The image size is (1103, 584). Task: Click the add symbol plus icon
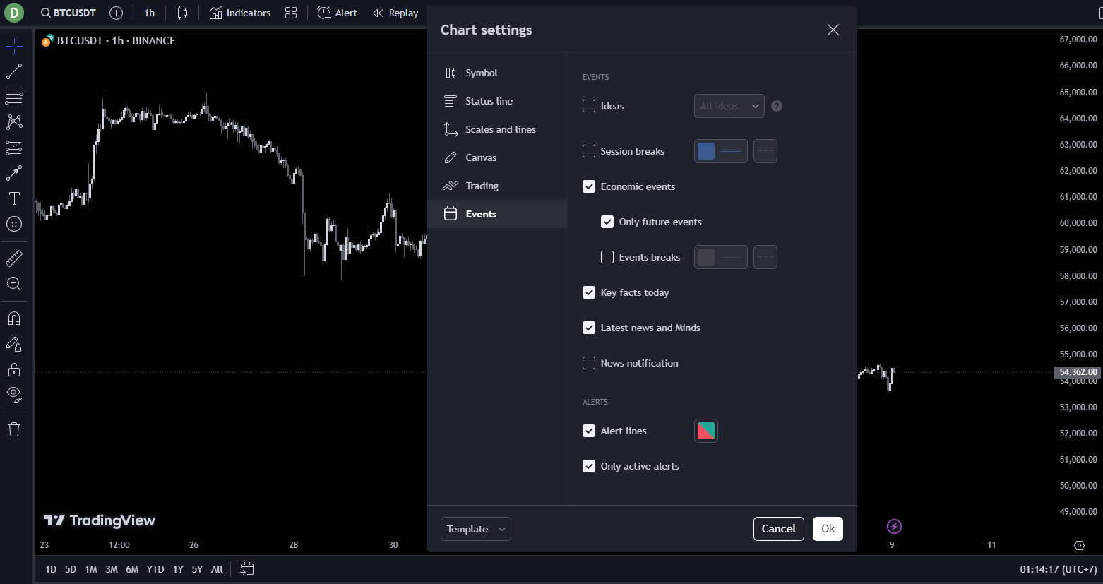(x=117, y=13)
